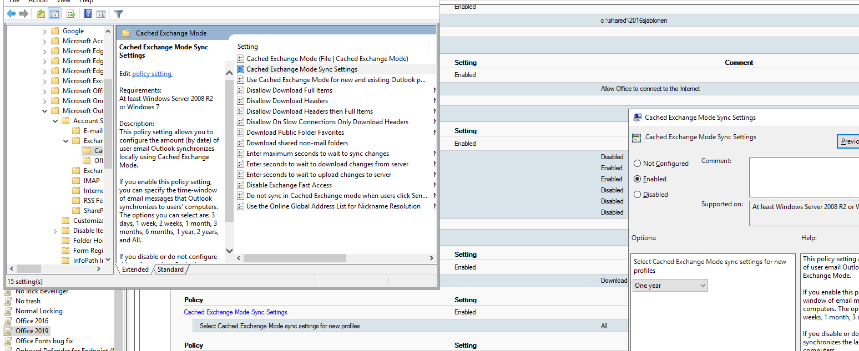This screenshot has width=859, height=351.
Task: Click the Cached Exchange Mode header folder icon
Action: tap(126, 33)
